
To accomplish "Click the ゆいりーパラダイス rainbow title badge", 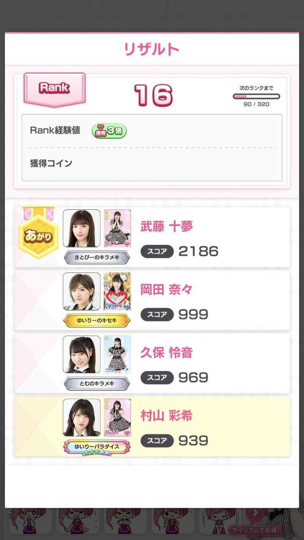I will 97,447.
